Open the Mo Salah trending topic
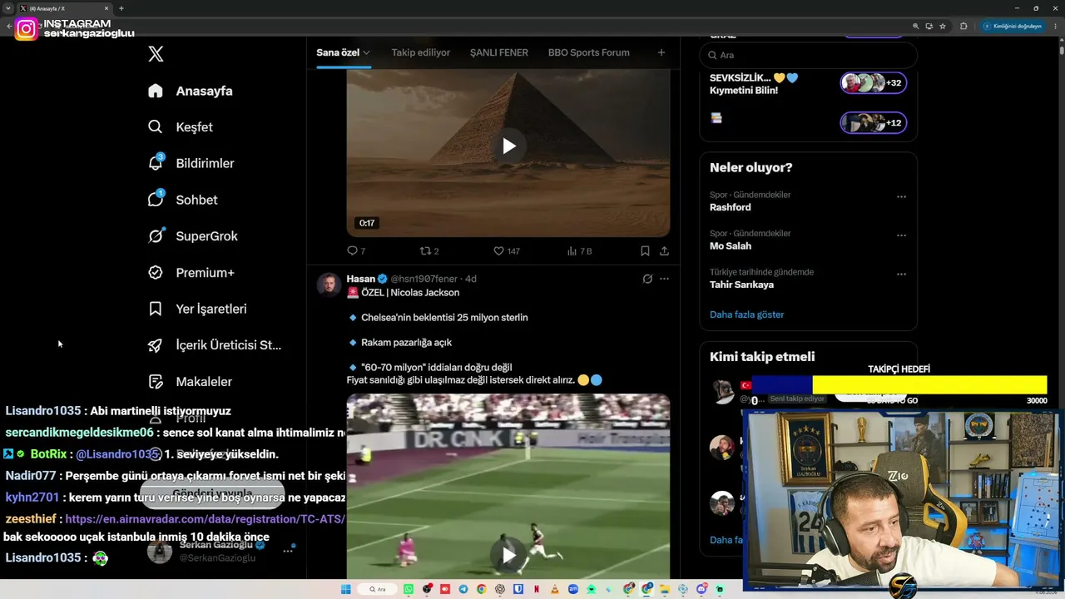The image size is (1065, 599). tap(731, 246)
